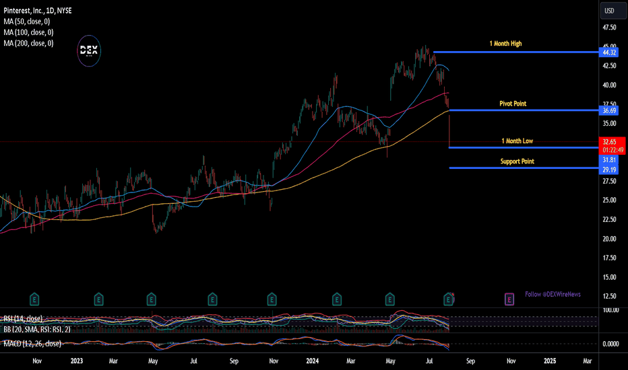This screenshot has height=370, width=628.
Task: Click the 47.50 price axis label
Action: 609,27
